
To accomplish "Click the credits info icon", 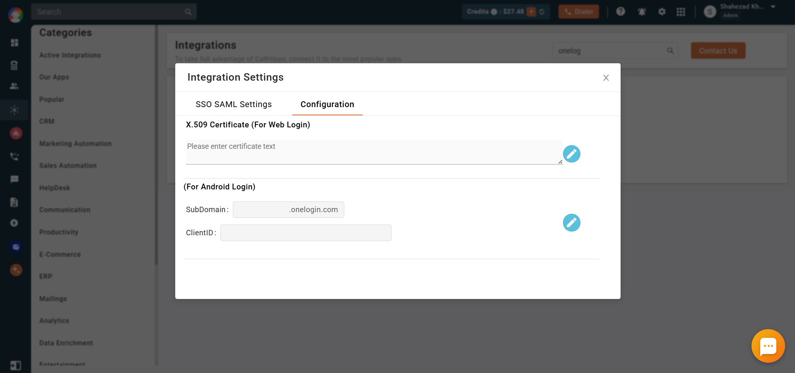I will coord(494,12).
